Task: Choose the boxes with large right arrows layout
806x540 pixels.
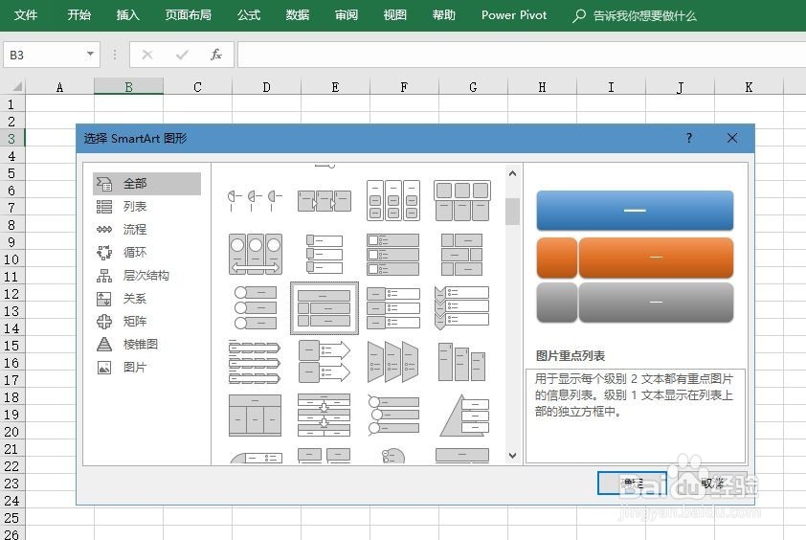Action: click(x=325, y=362)
